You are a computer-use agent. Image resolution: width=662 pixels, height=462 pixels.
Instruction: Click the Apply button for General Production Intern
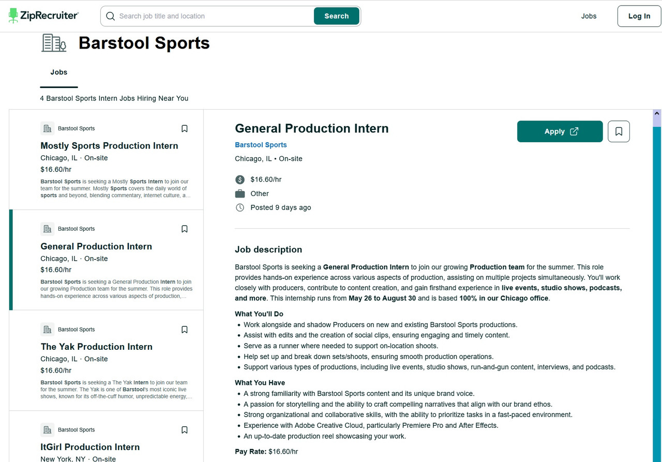coord(560,131)
